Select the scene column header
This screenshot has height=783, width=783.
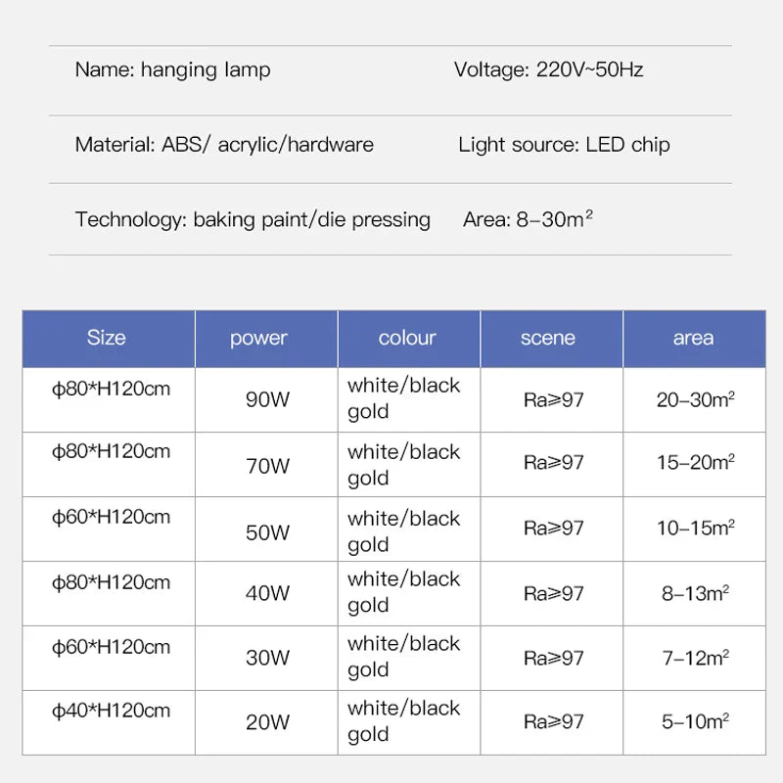(x=548, y=338)
